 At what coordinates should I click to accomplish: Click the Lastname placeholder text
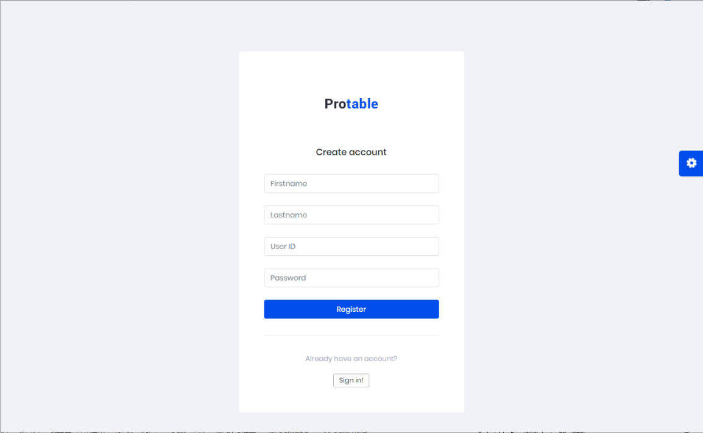(x=289, y=215)
